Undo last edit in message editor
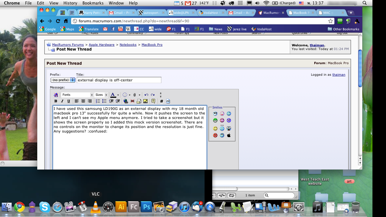Viewport: 386px width, 217px height. pos(146,95)
